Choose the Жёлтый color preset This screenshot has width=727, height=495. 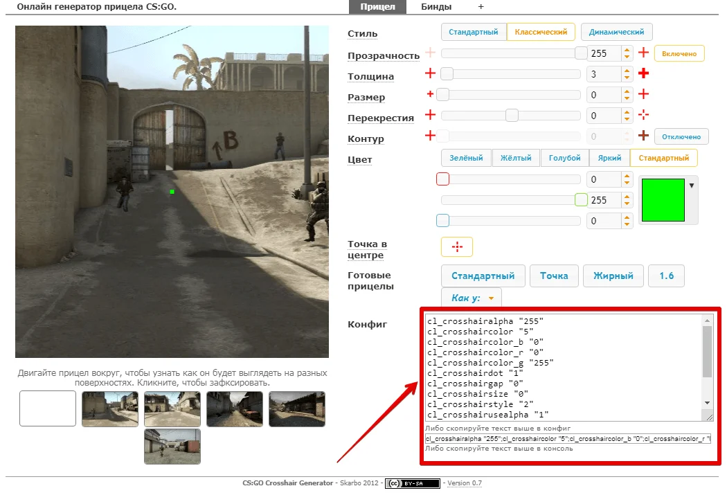(516, 158)
